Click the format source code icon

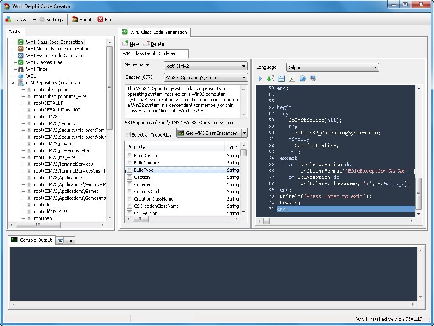click(x=292, y=78)
